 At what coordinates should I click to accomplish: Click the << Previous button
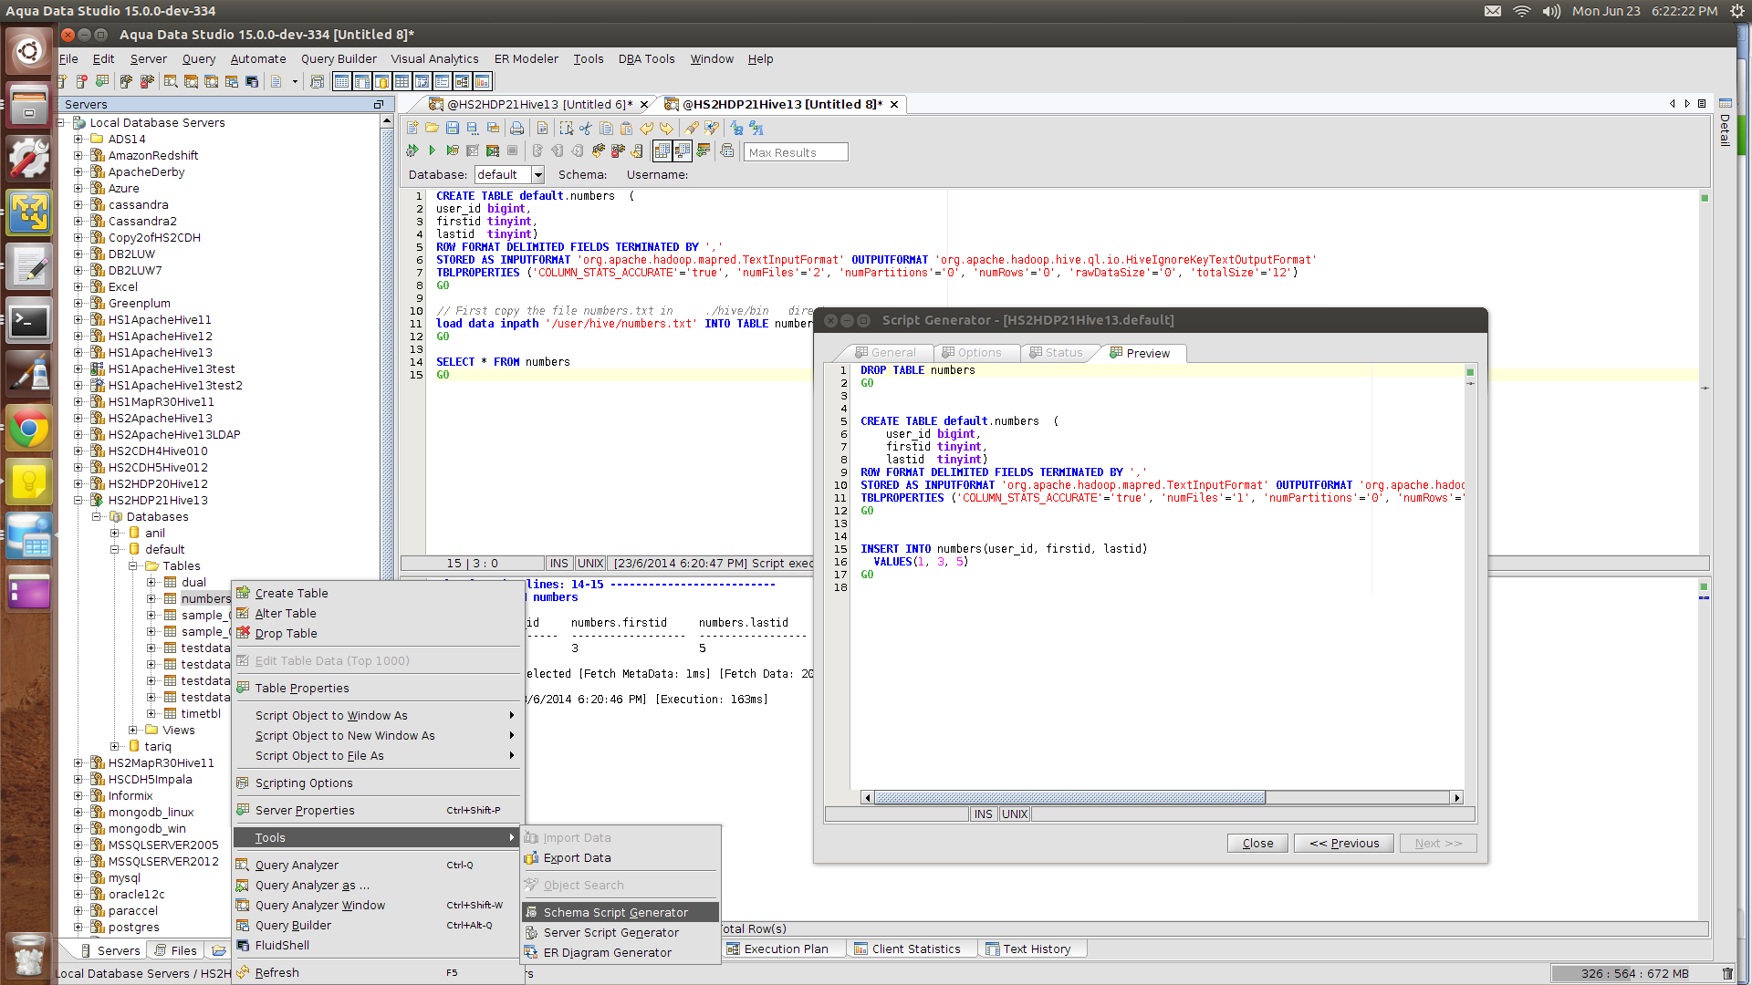1343,844
